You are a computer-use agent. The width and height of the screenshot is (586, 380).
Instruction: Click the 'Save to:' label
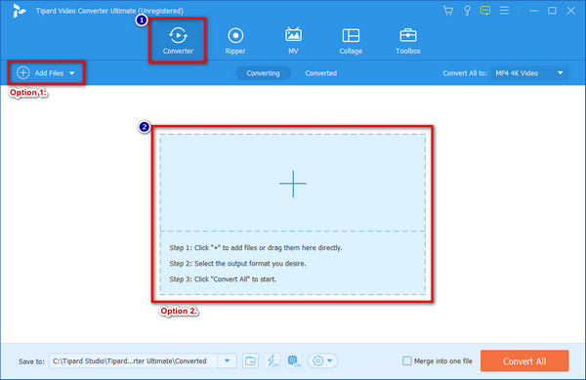[x=31, y=361]
